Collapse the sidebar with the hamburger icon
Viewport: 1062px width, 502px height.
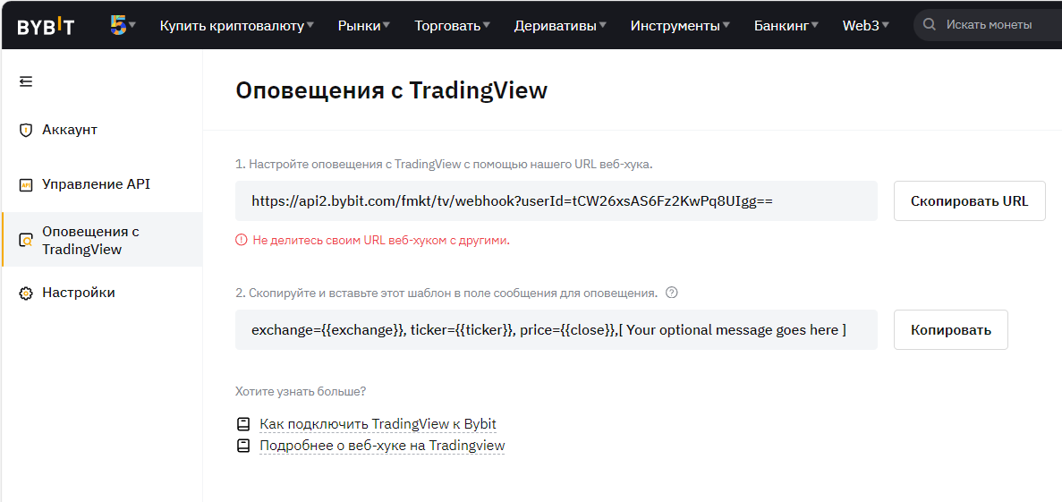point(26,82)
